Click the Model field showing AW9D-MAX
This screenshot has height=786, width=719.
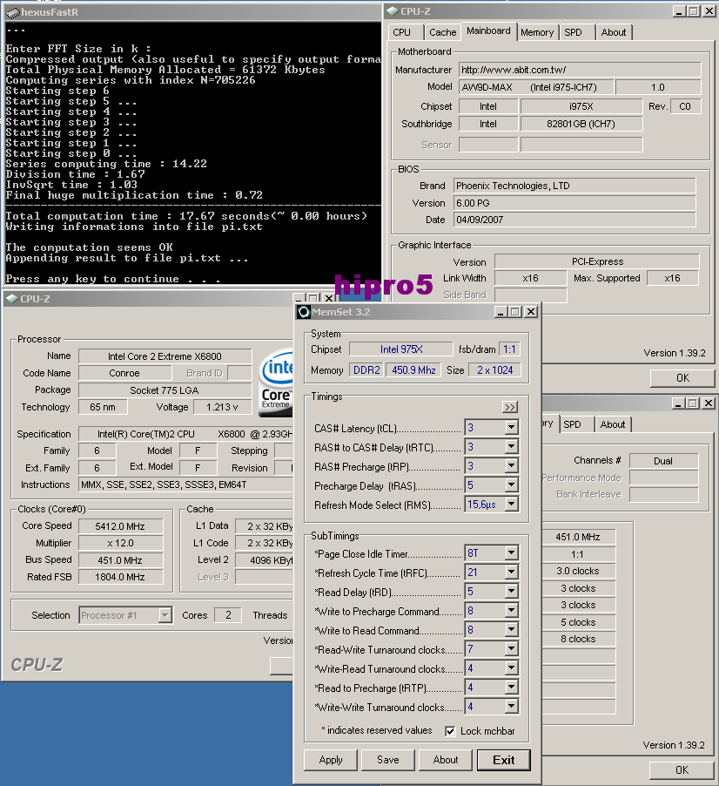[536, 87]
